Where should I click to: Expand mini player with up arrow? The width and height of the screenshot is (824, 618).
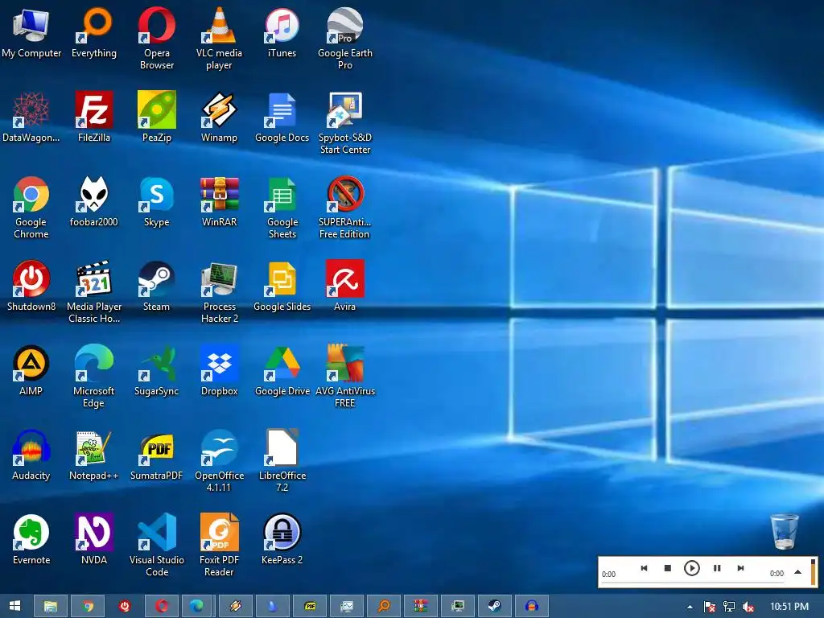pos(797,572)
